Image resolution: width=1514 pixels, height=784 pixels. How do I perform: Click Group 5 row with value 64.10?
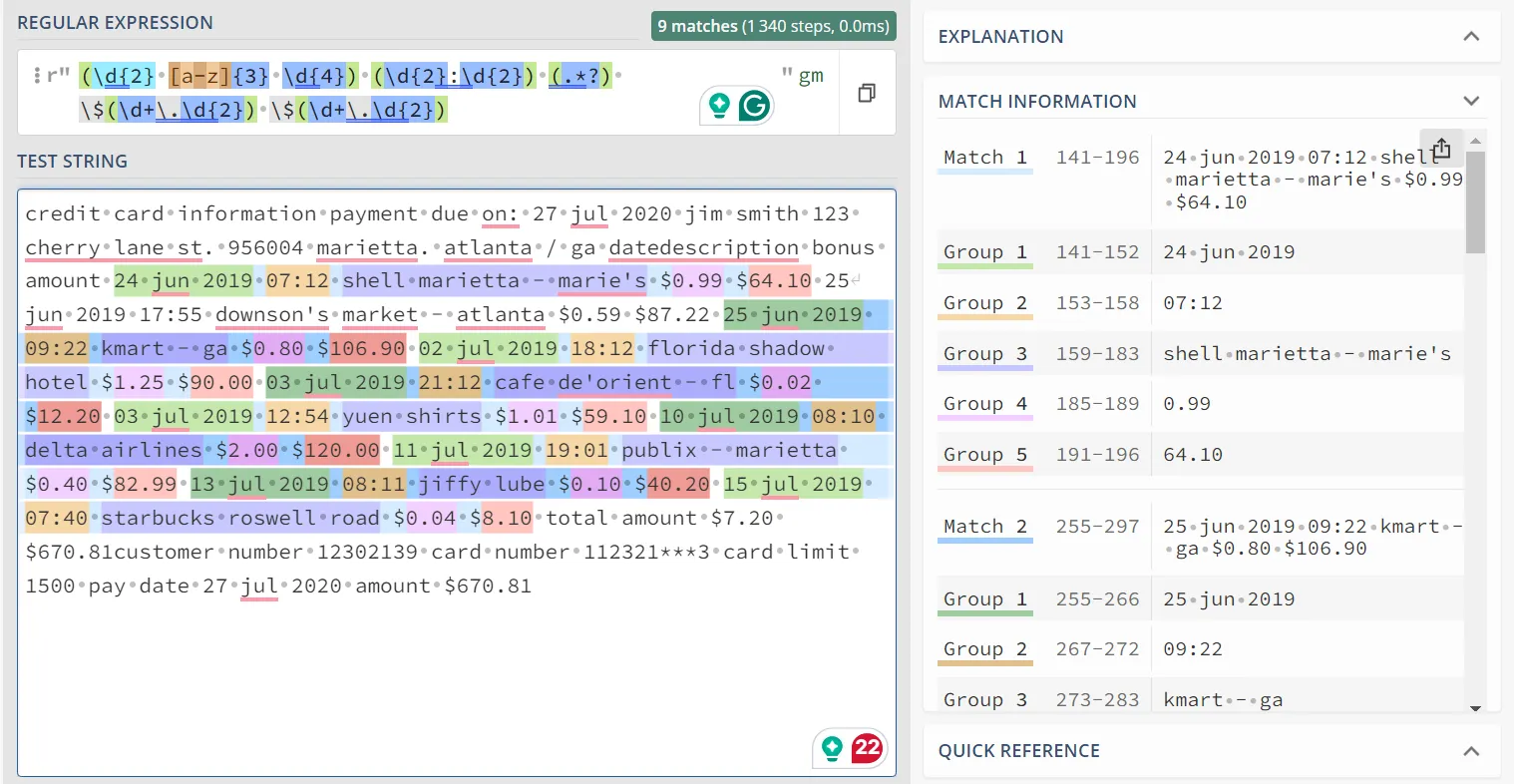[1200, 455]
